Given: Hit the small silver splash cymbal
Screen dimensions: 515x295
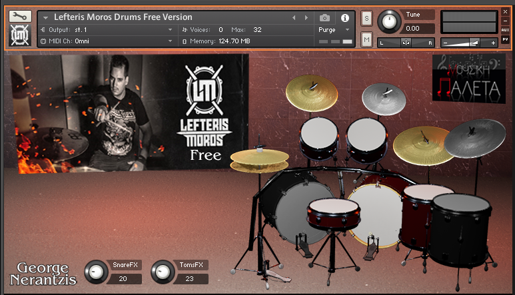Looking at the screenshot, I should [384, 99].
